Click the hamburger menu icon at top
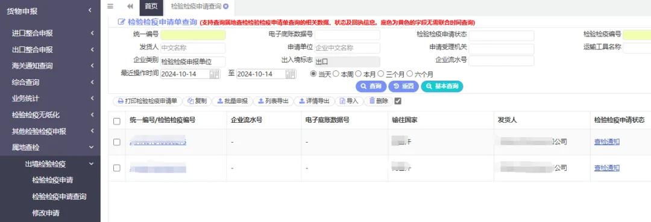This screenshot has width=651, height=222. 110,6
